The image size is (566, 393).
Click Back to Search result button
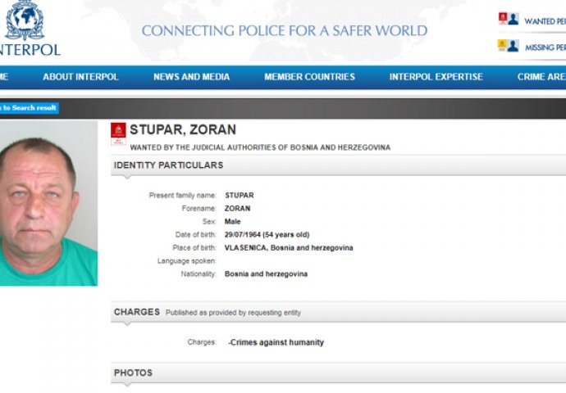click(x=29, y=108)
